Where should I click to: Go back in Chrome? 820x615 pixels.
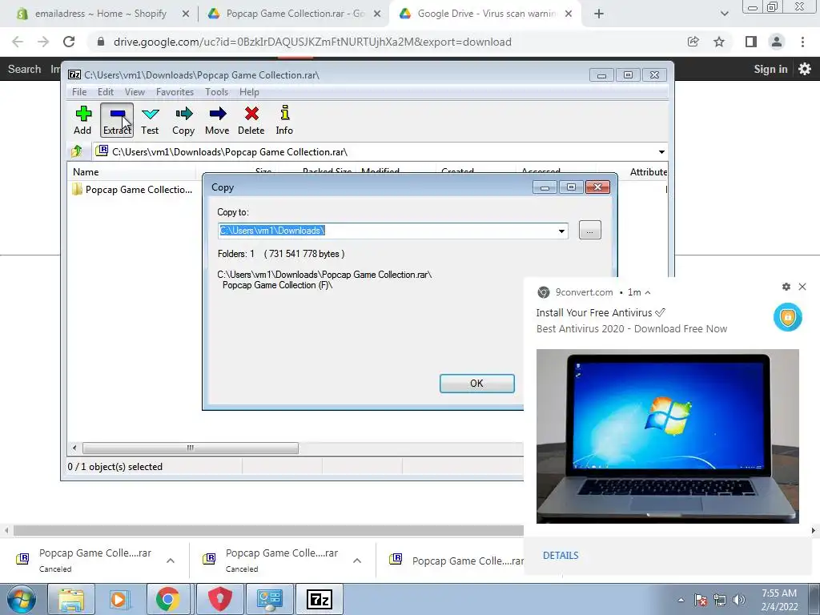[x=18, y=42]
